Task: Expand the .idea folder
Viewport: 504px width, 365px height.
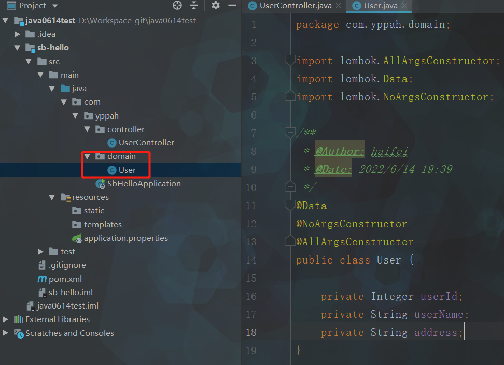Action: tap(18, 34)
